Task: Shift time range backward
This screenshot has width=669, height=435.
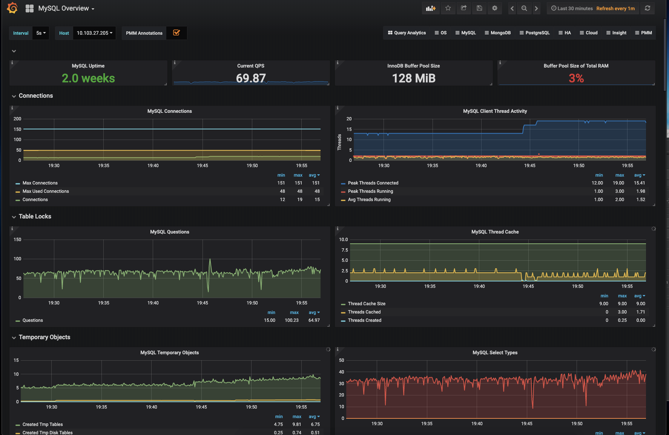Action: tap(512, 8)
